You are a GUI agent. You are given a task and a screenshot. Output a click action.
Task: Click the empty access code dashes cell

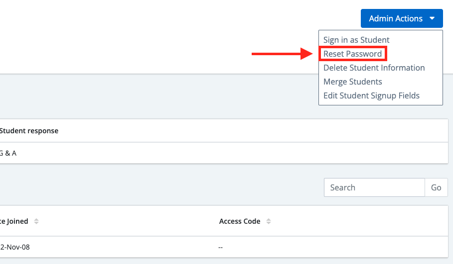pos(220,247)
